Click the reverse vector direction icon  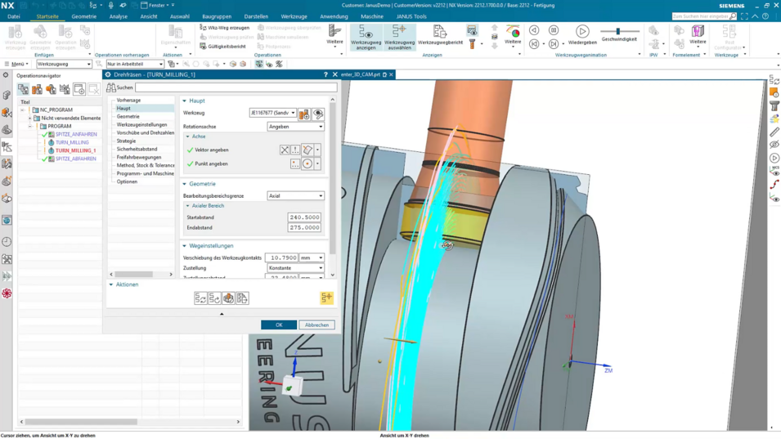pyautogui.click(x=285, y=150)
